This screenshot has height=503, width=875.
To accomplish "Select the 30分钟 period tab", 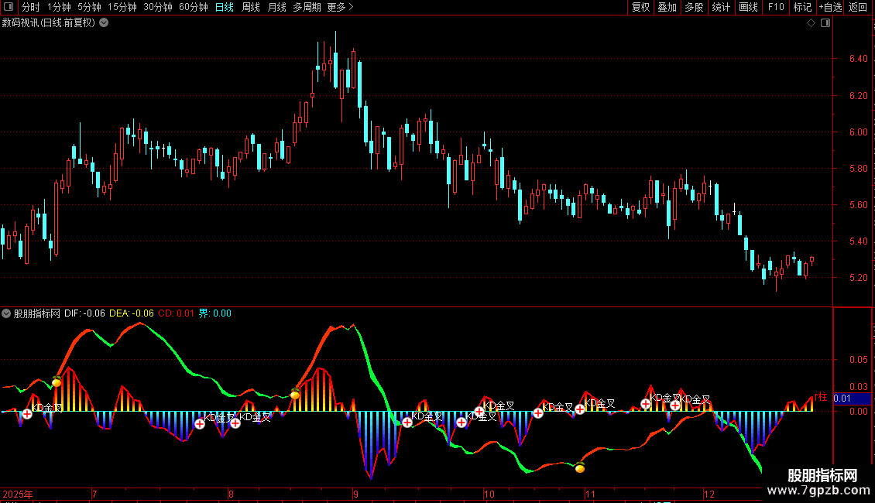I will tap(158, 7).
